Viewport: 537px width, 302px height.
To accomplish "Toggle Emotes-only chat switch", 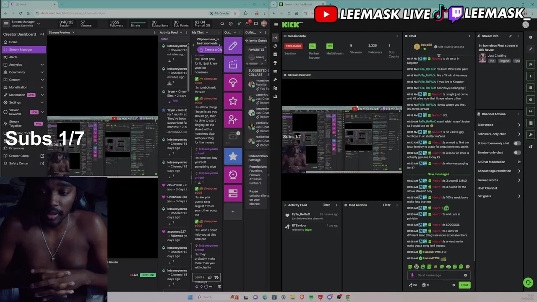I will [x=517, y=153].
